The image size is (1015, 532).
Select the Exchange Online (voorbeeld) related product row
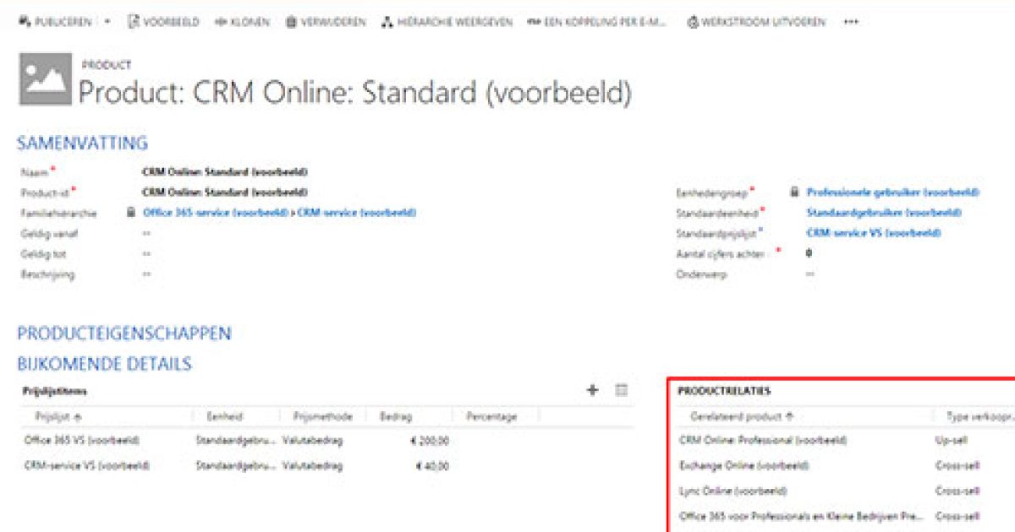743,465
